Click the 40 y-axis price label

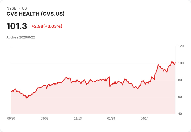[x=180, y=114]
